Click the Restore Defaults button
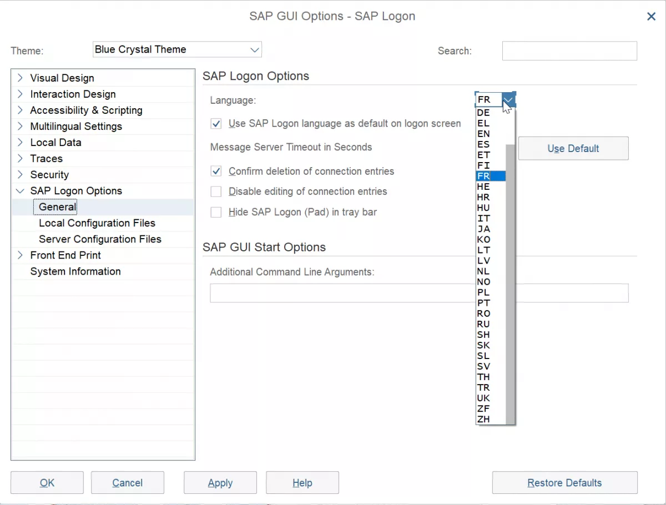This screenshot has width=666, height=505. coord(565,483)
